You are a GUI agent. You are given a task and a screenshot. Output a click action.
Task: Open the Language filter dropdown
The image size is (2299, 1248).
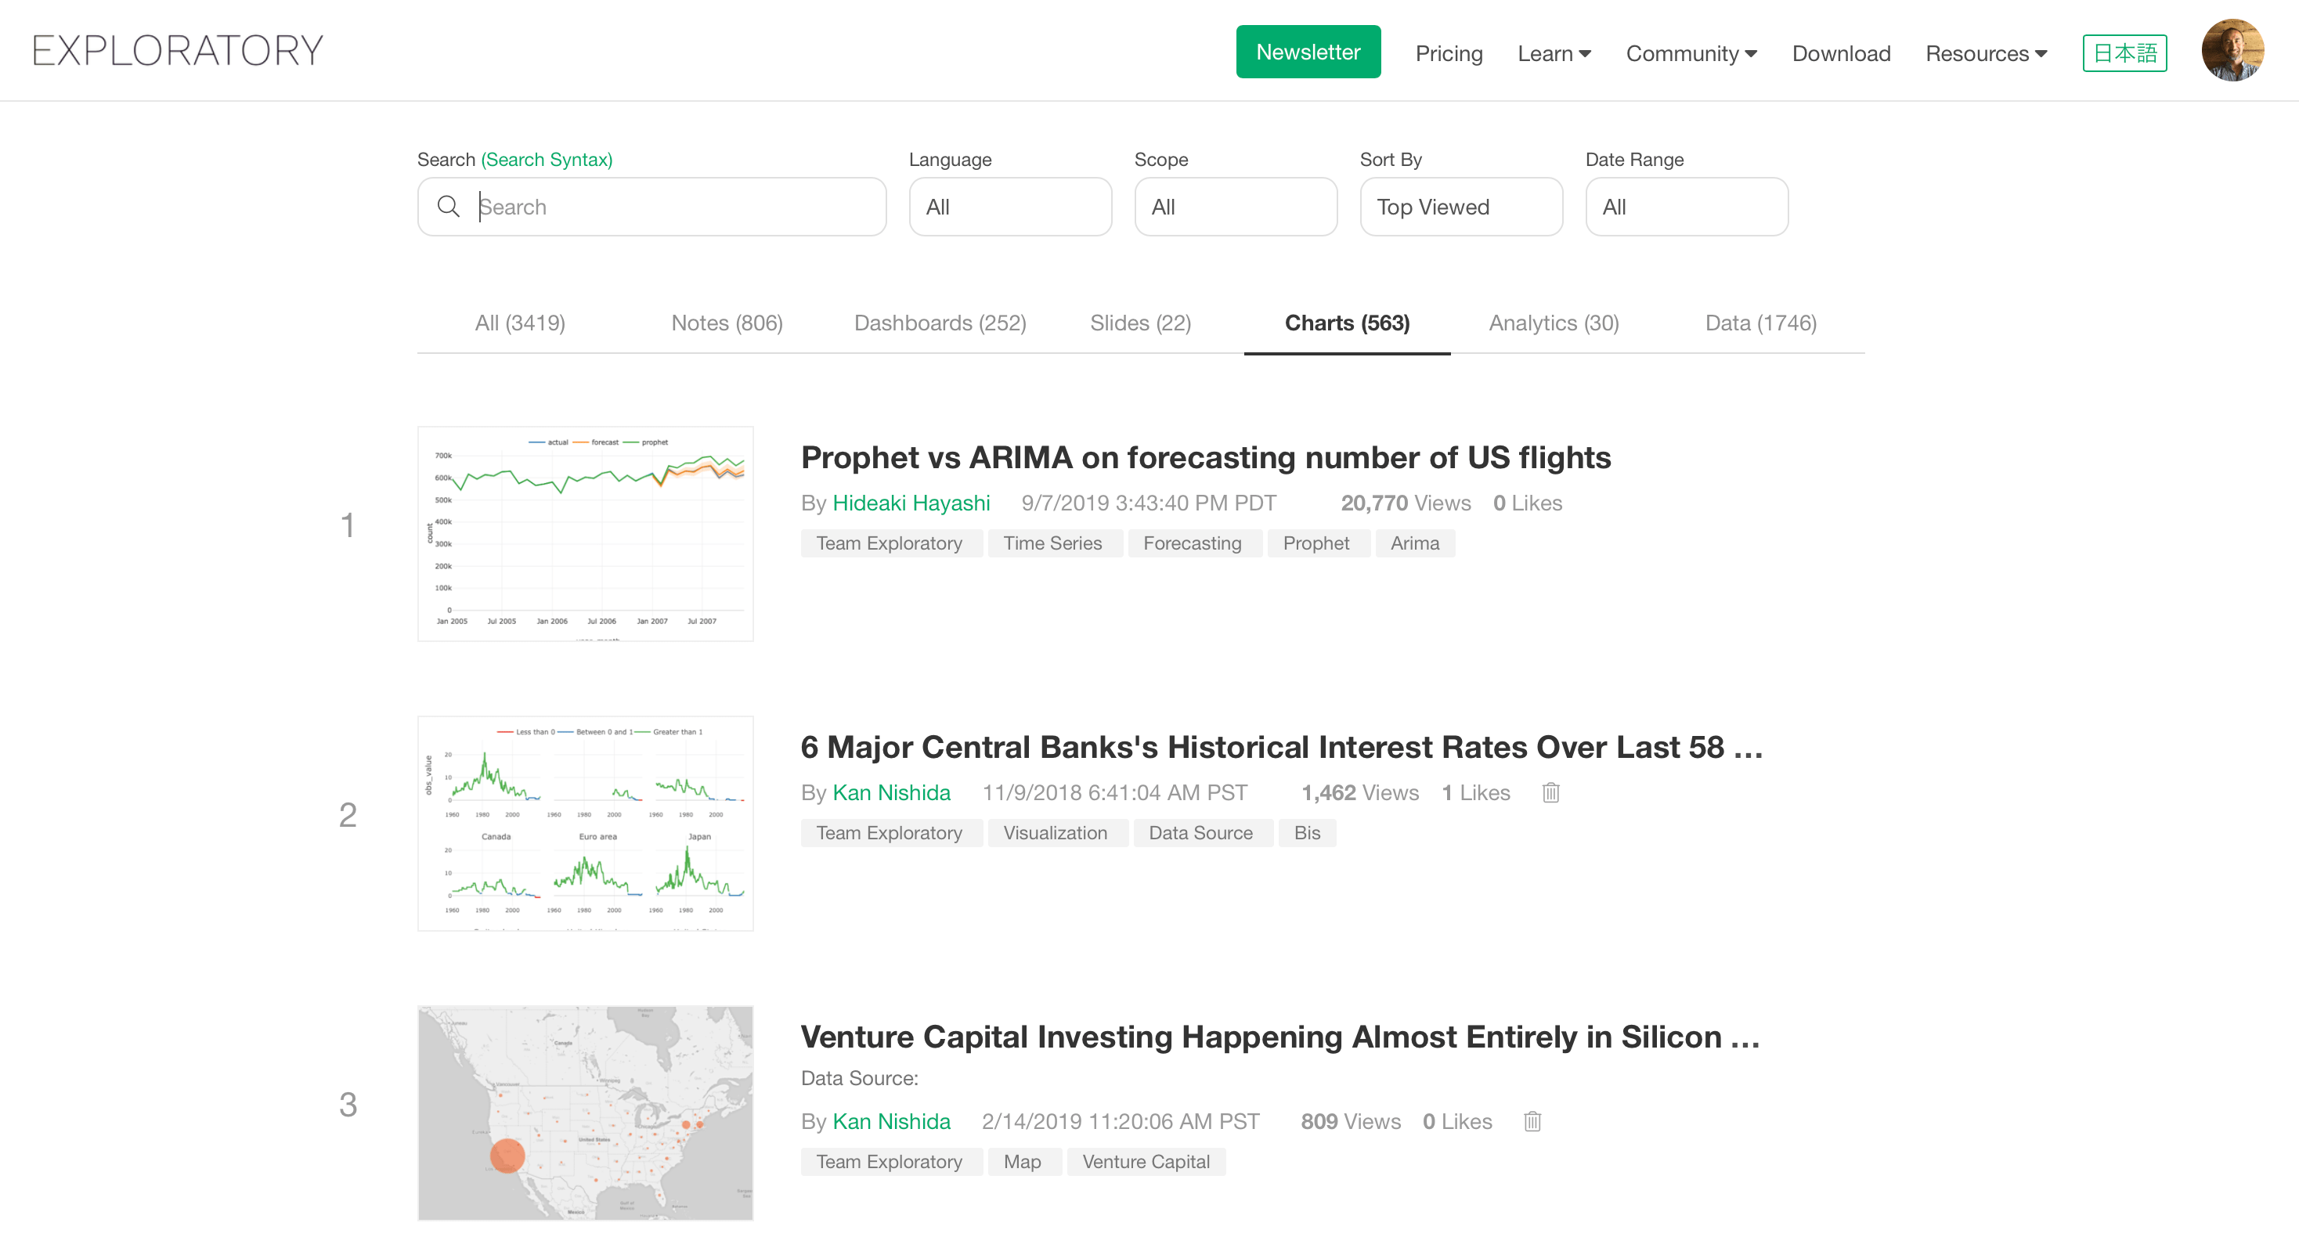point(1009,207)
